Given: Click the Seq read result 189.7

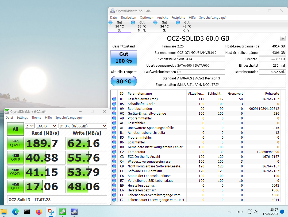Looking at the screenshot, I should [x=45, y=143].
